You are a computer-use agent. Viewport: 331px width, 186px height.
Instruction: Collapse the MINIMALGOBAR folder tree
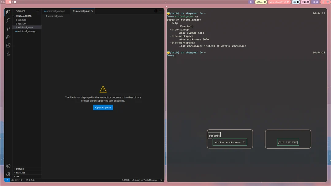click(23, 16)
